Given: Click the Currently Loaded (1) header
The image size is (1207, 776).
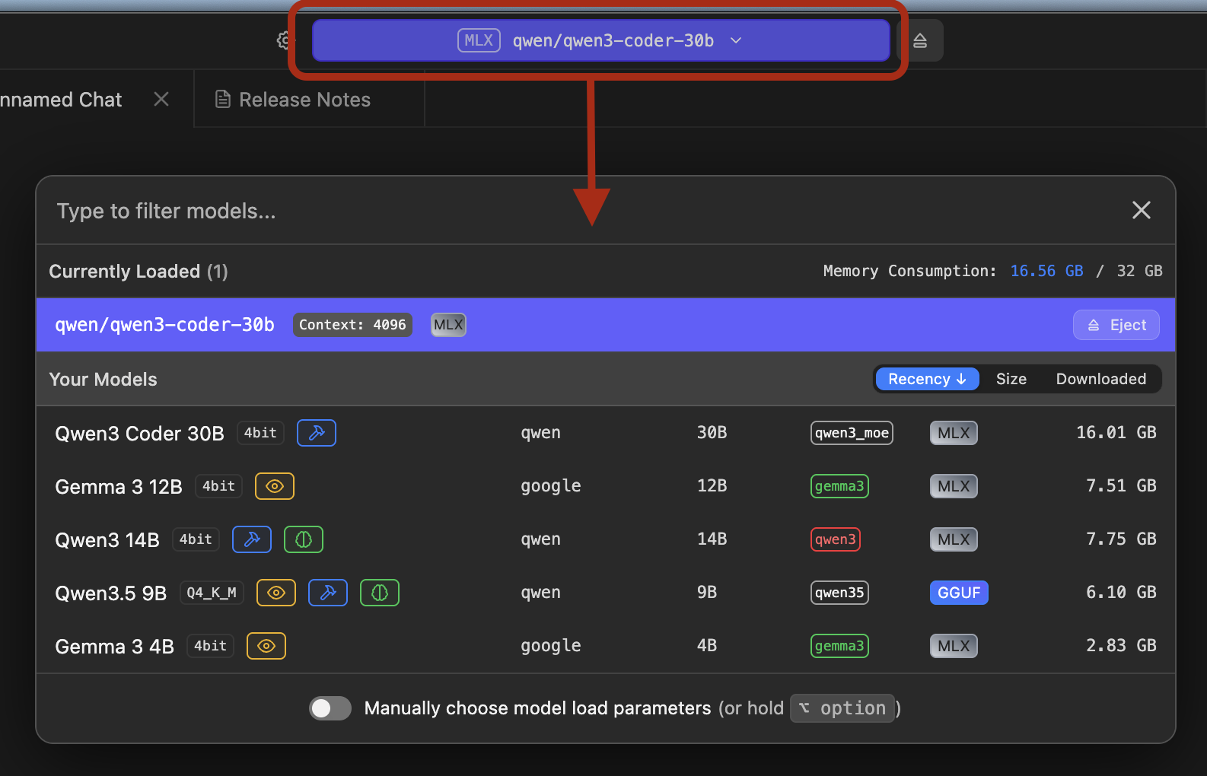Looking at the screenshot, I should 139,272.
